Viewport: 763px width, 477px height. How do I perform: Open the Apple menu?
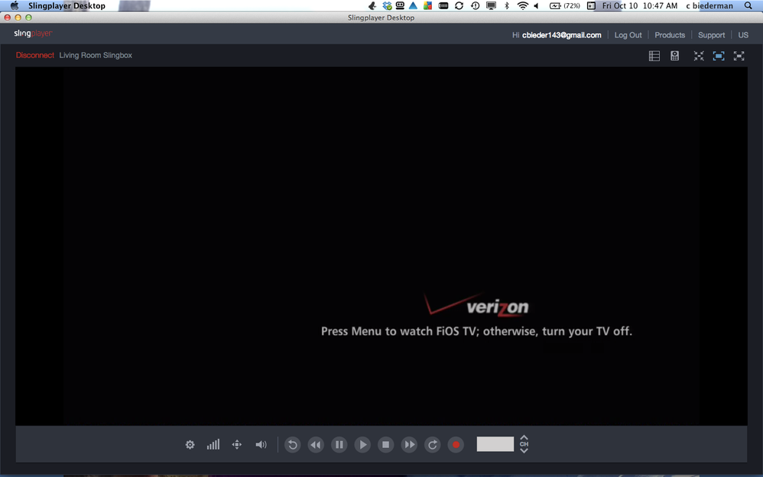14,5
